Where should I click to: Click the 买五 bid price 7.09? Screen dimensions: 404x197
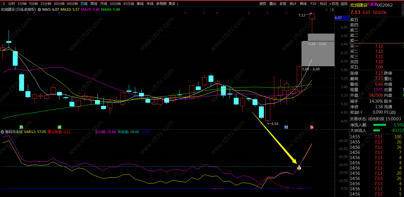coord(379,67)
